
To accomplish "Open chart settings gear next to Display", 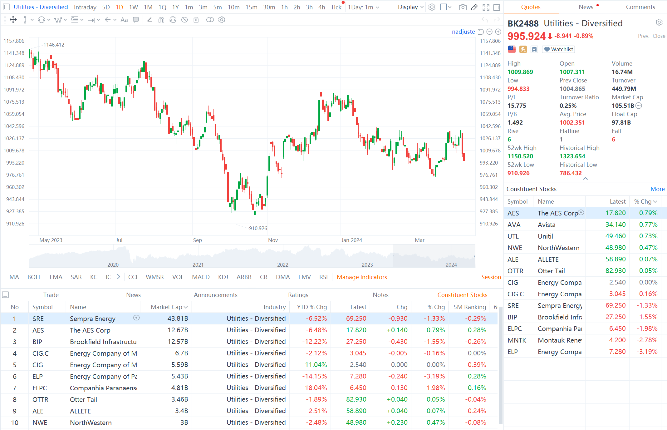I will pyautogui.click(x=432, y=7).
